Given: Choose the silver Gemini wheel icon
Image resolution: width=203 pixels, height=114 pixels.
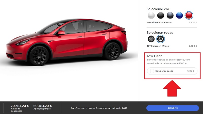Looking at the screenshot, I should tap(151, 39).
